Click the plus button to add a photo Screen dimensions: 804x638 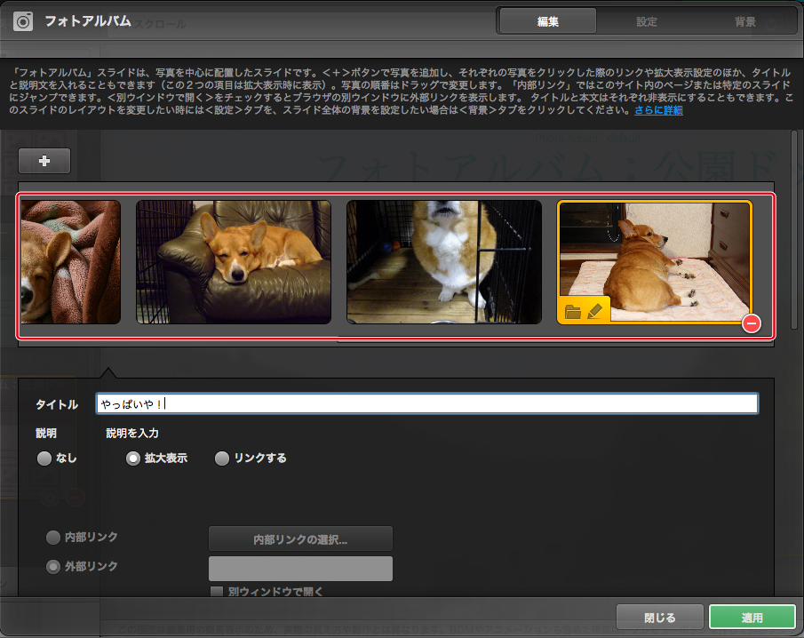44,161
